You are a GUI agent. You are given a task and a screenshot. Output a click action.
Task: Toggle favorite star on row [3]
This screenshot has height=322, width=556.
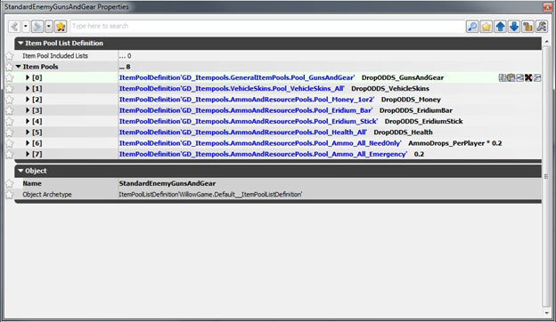click(9, 111)
